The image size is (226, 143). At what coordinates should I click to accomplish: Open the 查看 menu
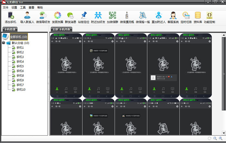click(31, 7)
